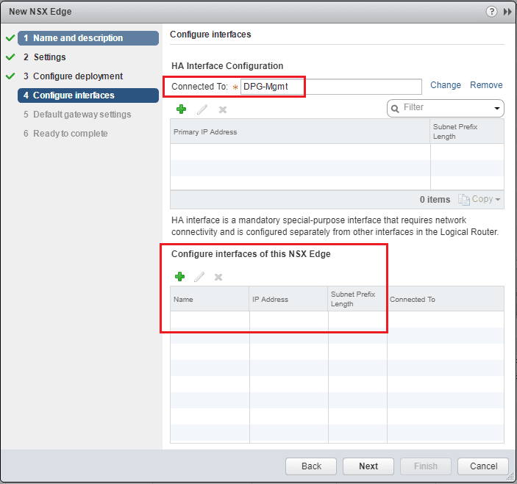
Task: Go to step 1 Name and description
Action: point(88,38)
